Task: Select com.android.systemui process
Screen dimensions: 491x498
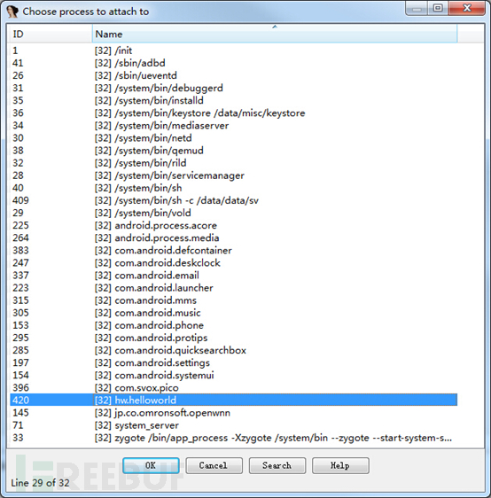Action: [x=233, y=376]
